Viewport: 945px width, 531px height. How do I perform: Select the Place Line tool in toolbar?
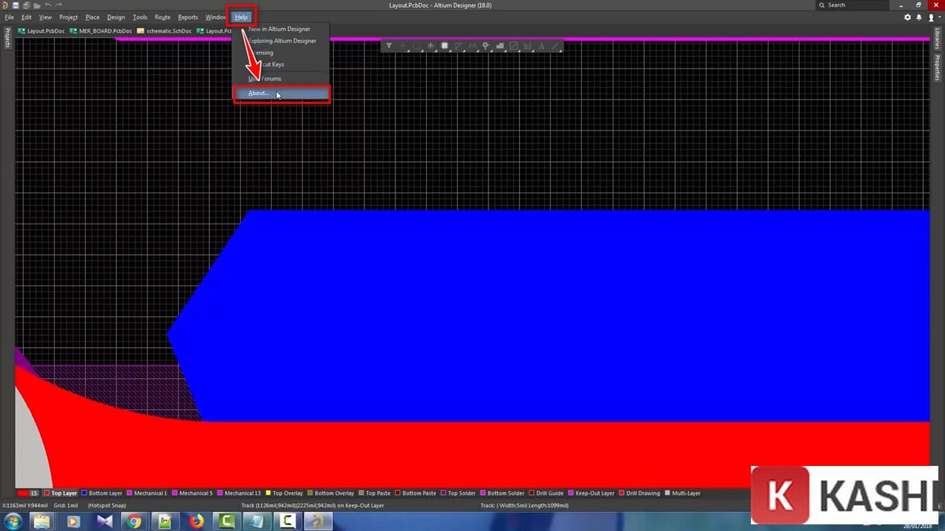[555, 46]
